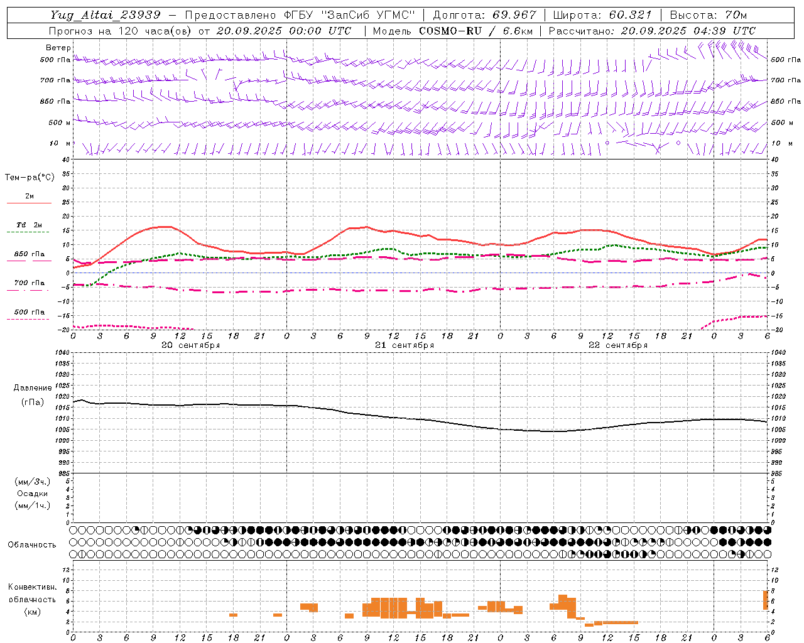This screenshot has height=643, width=804.
Task: Click the station title "Yug_Altai_23939"
Action: [106, 15]
